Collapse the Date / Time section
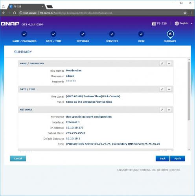Screen dimensions: 195x196 click(x=169, y=89)
